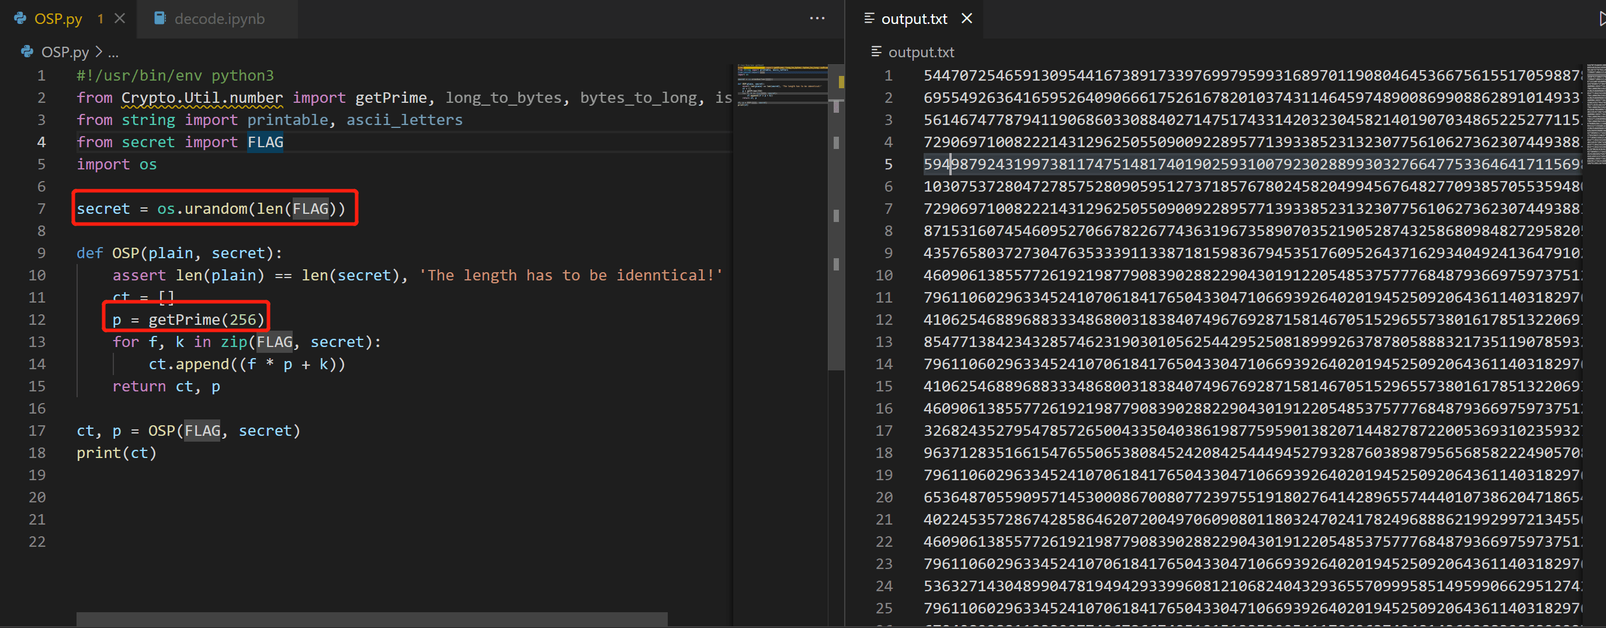Click on os.urandom in the secret assignment
Viewport: 1606px width, 628px height.
(202, 209)
